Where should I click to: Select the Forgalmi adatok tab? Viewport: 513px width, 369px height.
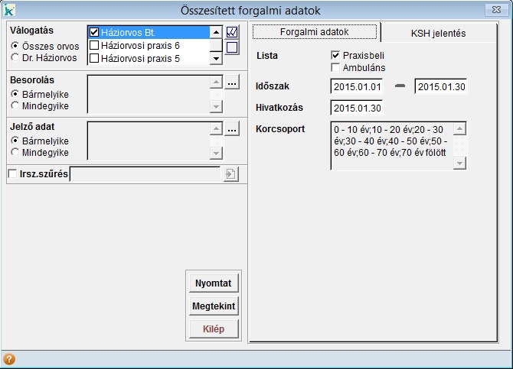(315, 32)
